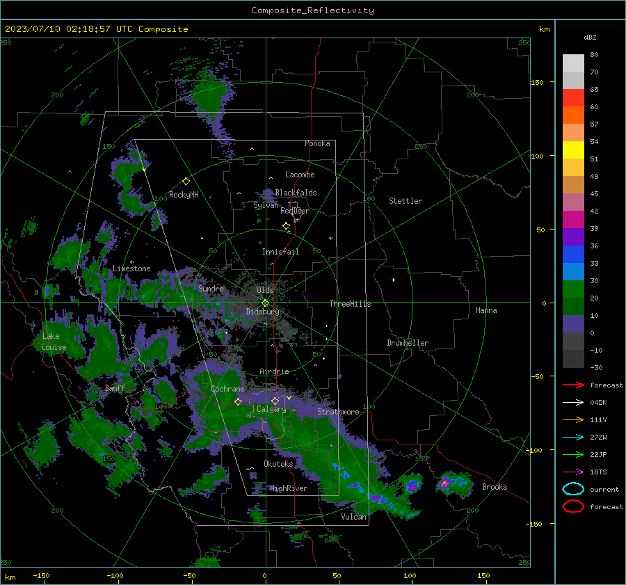Select the Lacombe town label
The width and height of the screenshot is (626, 585).
click(x=300, y=175)
